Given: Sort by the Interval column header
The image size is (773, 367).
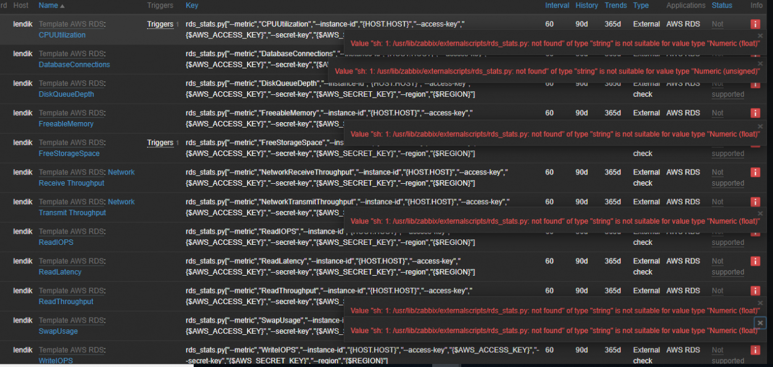Looking at the screenshot, I should coord(558,6).
